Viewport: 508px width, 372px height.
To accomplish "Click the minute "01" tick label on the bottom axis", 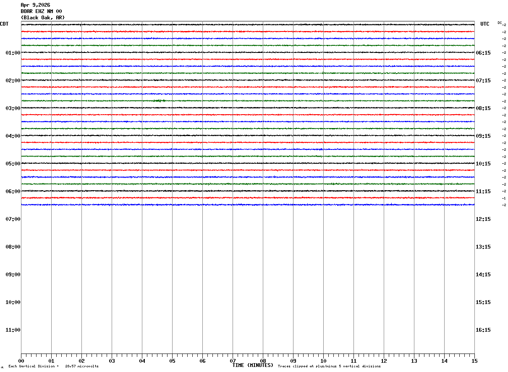I will pyautogui.click(x=51, y=361).
